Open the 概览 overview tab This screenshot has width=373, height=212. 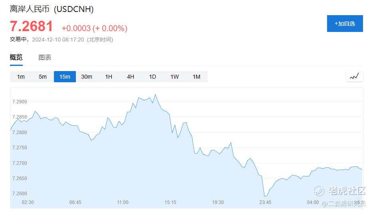[16, 57]
